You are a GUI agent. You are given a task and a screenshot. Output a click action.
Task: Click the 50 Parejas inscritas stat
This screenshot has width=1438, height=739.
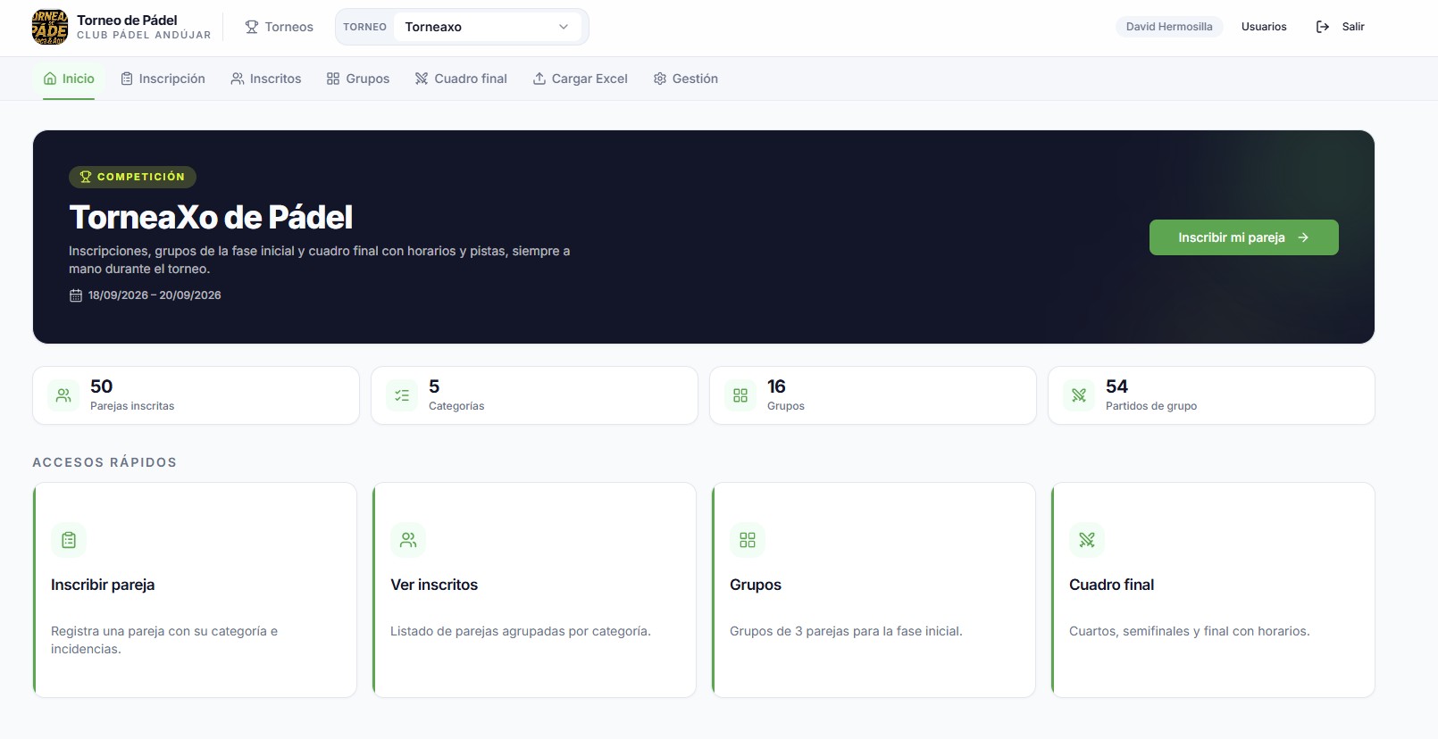click(x=196, y=395)
